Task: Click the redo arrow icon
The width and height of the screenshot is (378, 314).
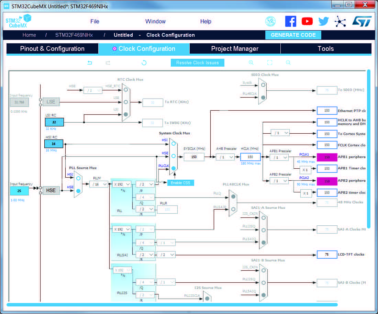Action: tap(108, 63)
